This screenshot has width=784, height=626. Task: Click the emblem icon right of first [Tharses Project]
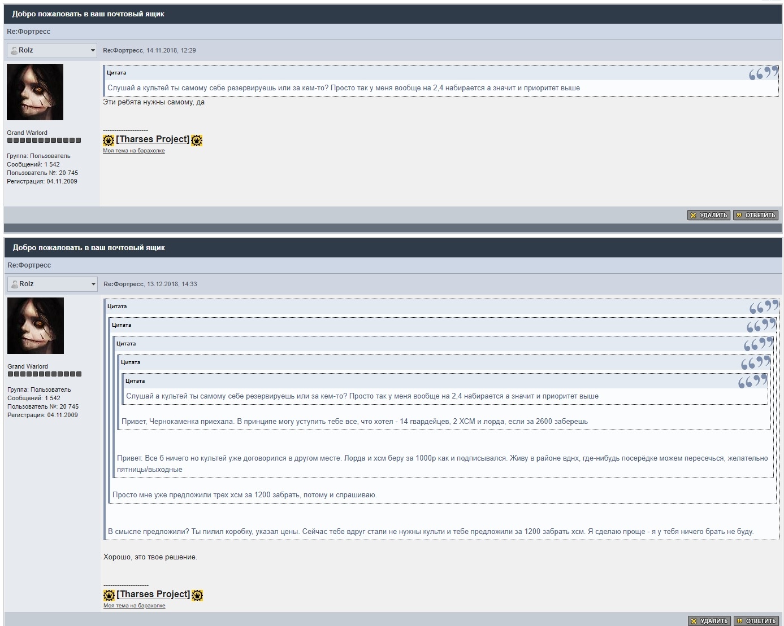[x=197, y=140]
